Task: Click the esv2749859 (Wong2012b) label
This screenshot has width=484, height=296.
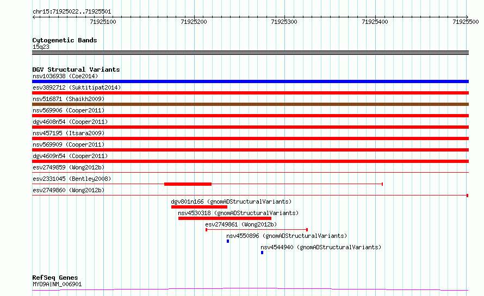Action: coord(69,167)
